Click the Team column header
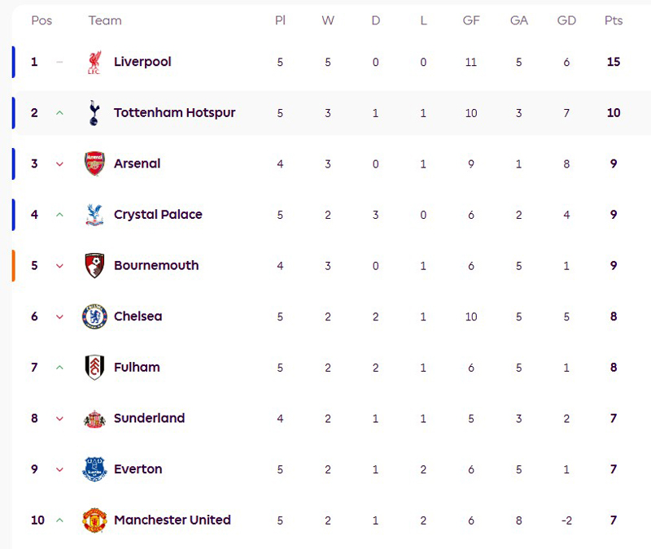This screenshot has height=549, width=651. point(105,20)
